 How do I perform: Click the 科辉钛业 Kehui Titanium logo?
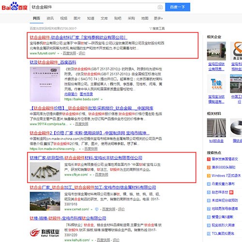click(x=45, y=233)
